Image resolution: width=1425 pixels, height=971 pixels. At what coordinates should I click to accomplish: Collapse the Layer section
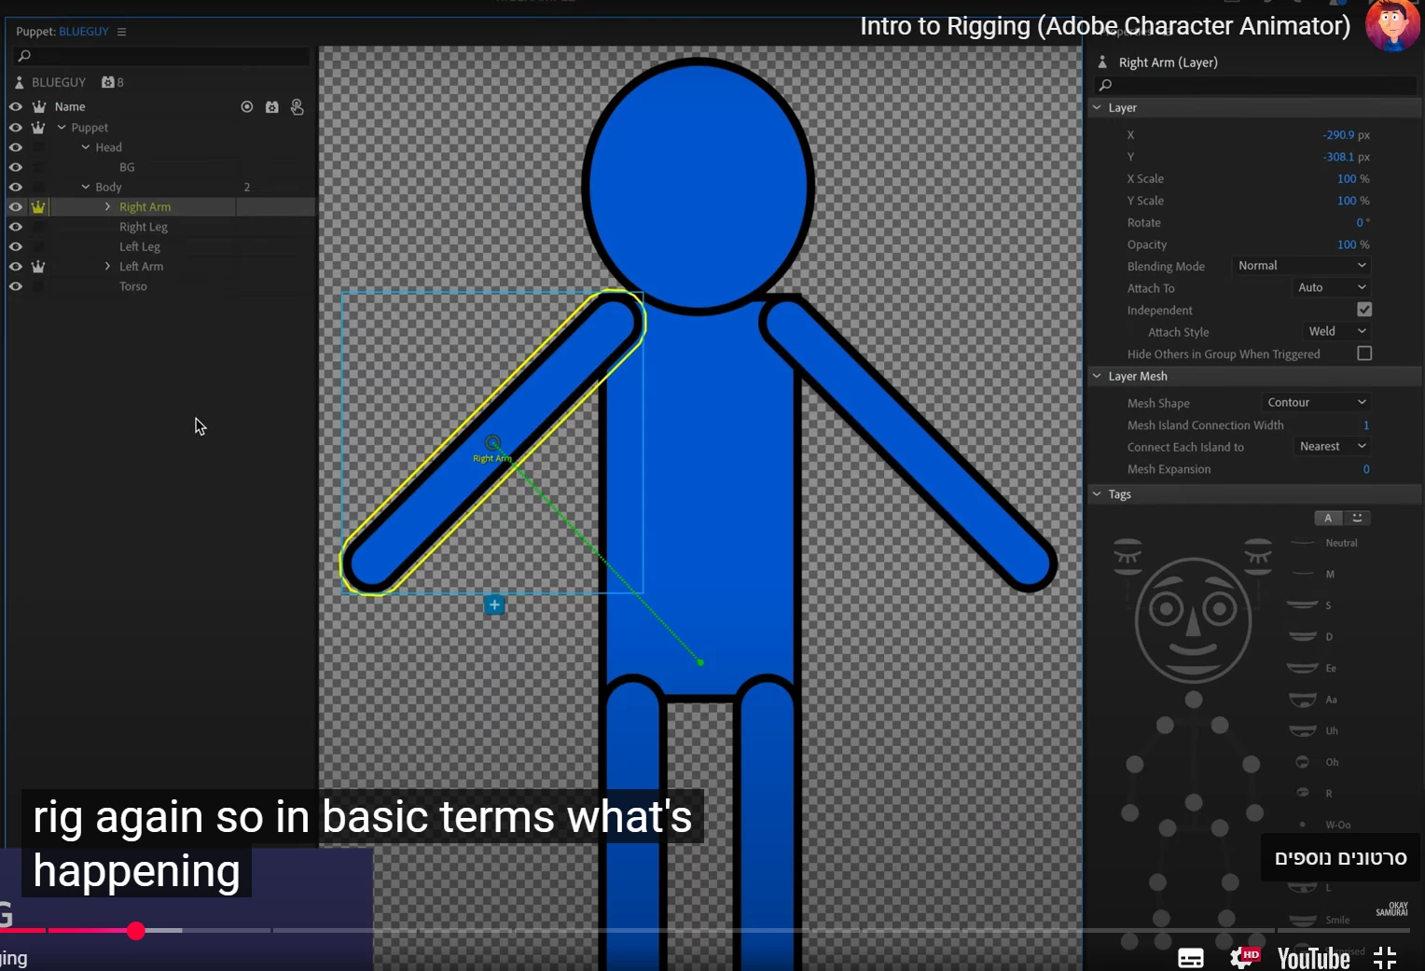[x=1097, y=108]
